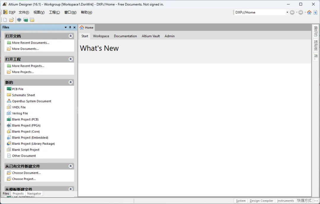Click the Other Document icon
This screenshot has height=204, width=320.
point(9,156)
